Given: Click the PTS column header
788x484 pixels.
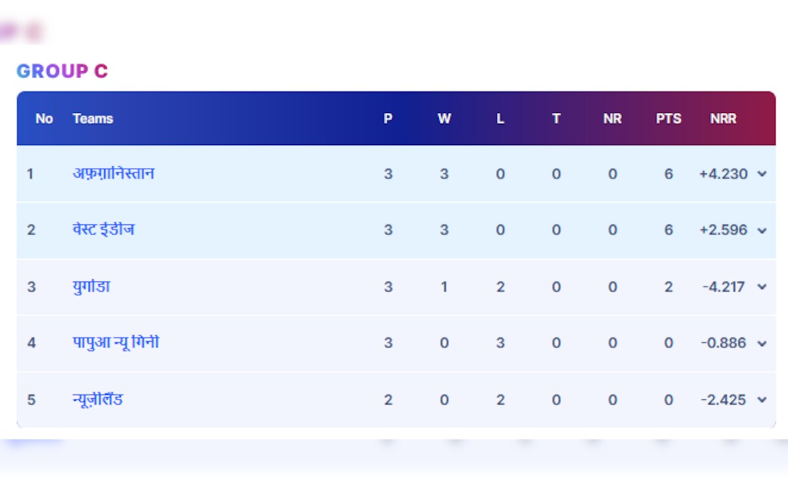Looking at the screenshot, I should [668, 119].
